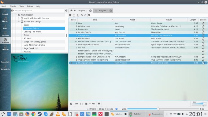Launch VLC from the taskbar
The image size is (208, 117).
point(58,114)
